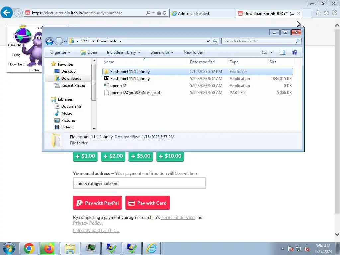
Task: Expand arrow after Downloads in address path
Action: tap(120, 41)
